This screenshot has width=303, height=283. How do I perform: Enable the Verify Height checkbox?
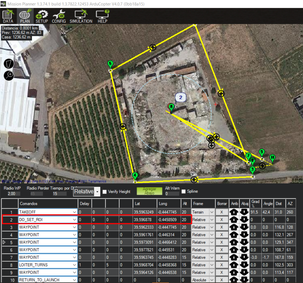pos(105,192)
